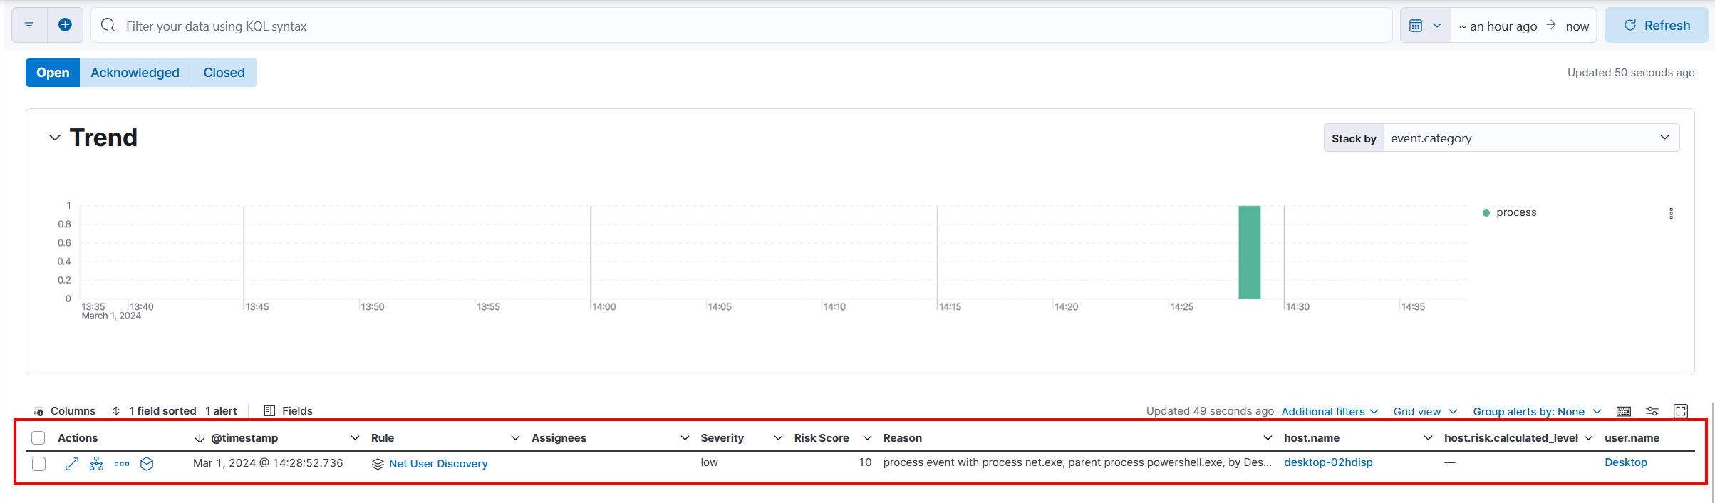Open the table display settings sliders icon
This screenshot has width=1715, height=503.
pyautogui.click(x=1652, y=411)
